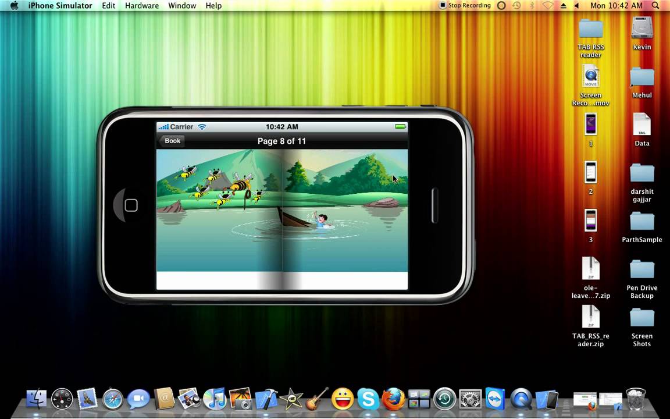Open iChat from the Dock

coord(138,399)
